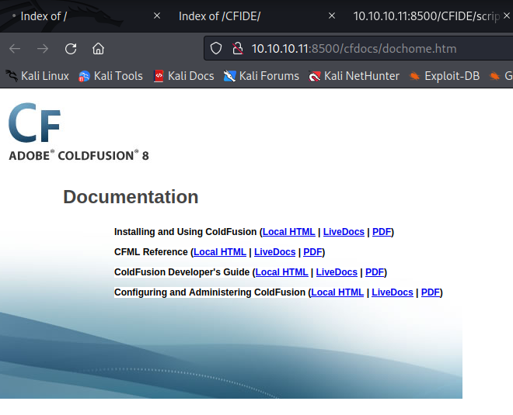Close the 'Index of /' tab
Viewport: 513px width, 415px height.
coord(157,16)
